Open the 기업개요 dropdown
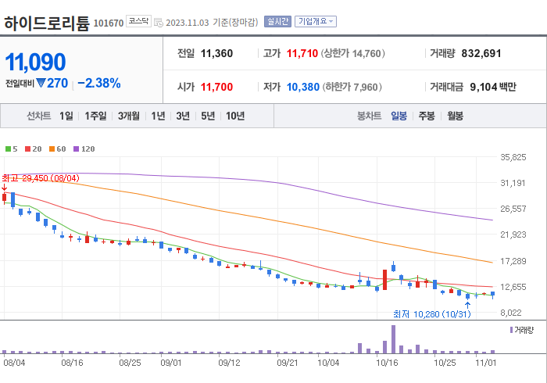 (x=316, y=22)
